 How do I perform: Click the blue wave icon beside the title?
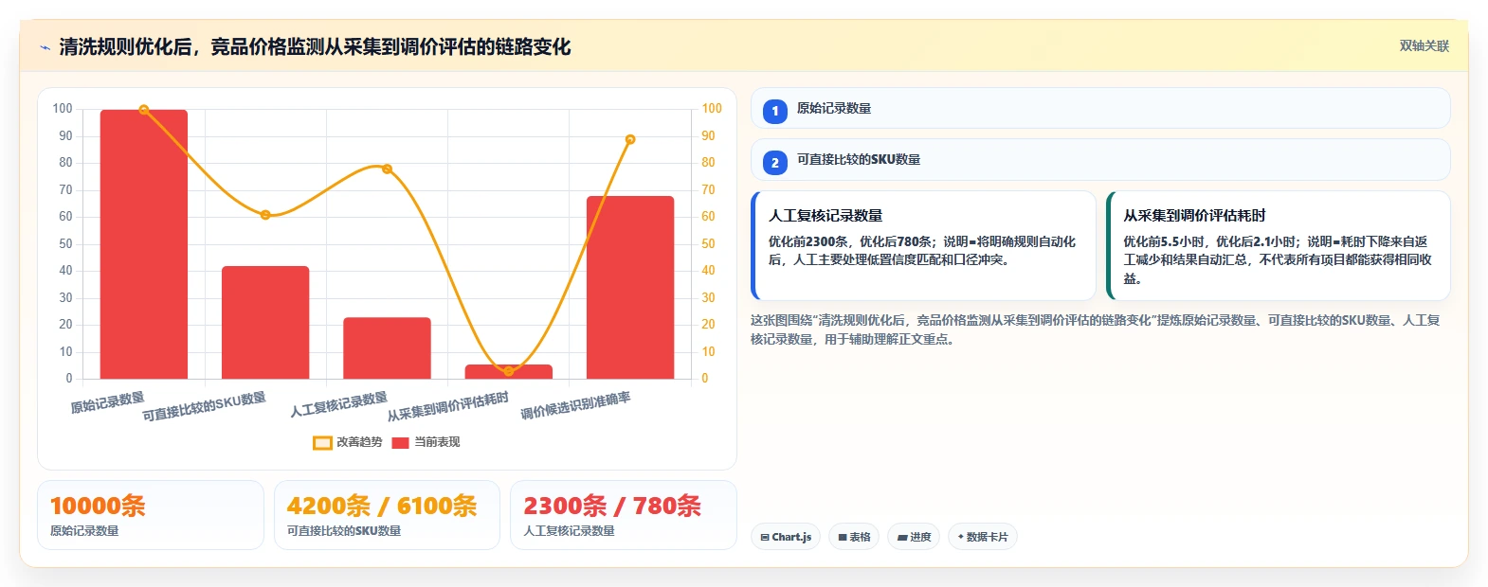[x=45, y=47]
